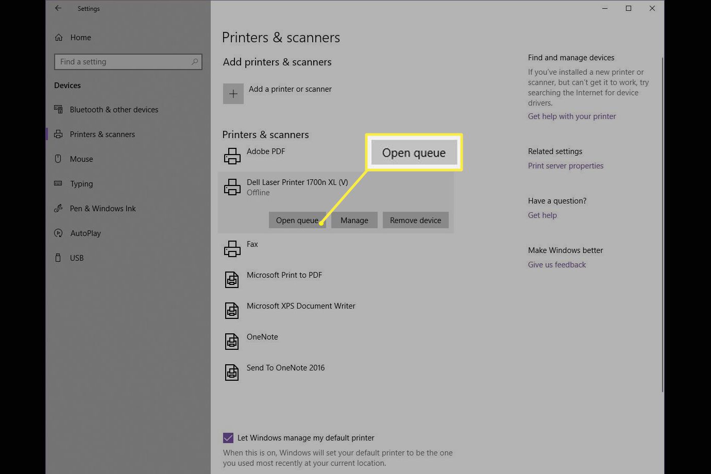This screenshot has width=711, height=474.
Task: Select the Microsoft Print to PDF icon
Action: point(231,279)
